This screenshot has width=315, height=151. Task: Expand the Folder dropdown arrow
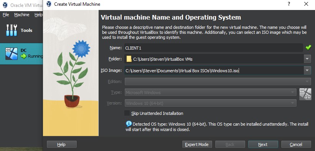tap(307, 59)
